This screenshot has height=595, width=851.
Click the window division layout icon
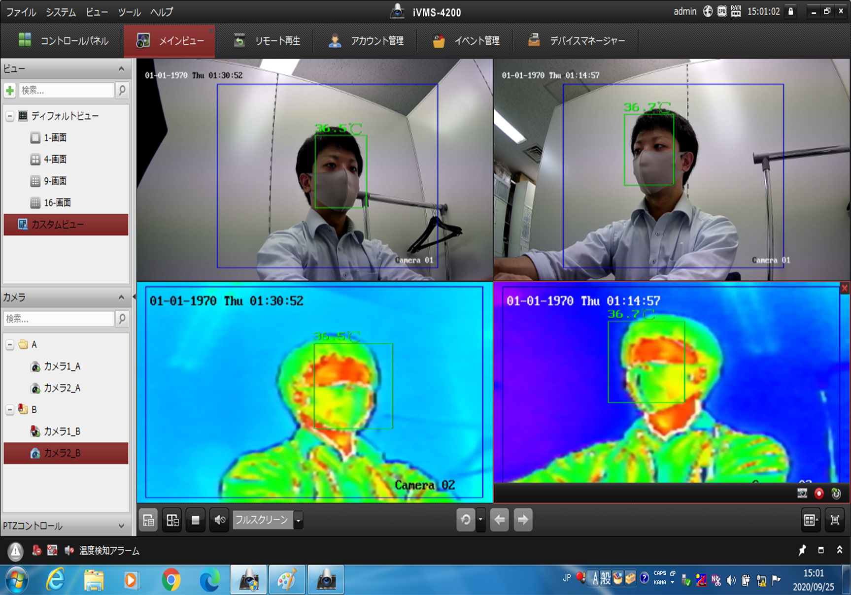(810, 520)
